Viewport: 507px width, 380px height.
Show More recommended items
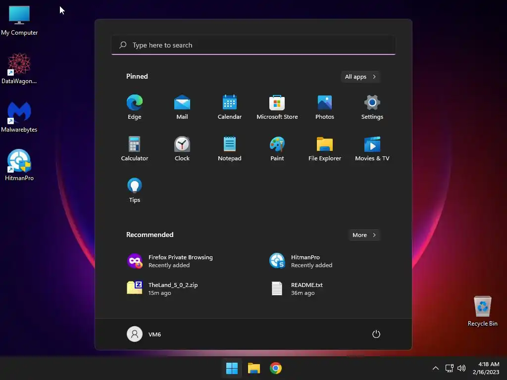pos(364,235)
